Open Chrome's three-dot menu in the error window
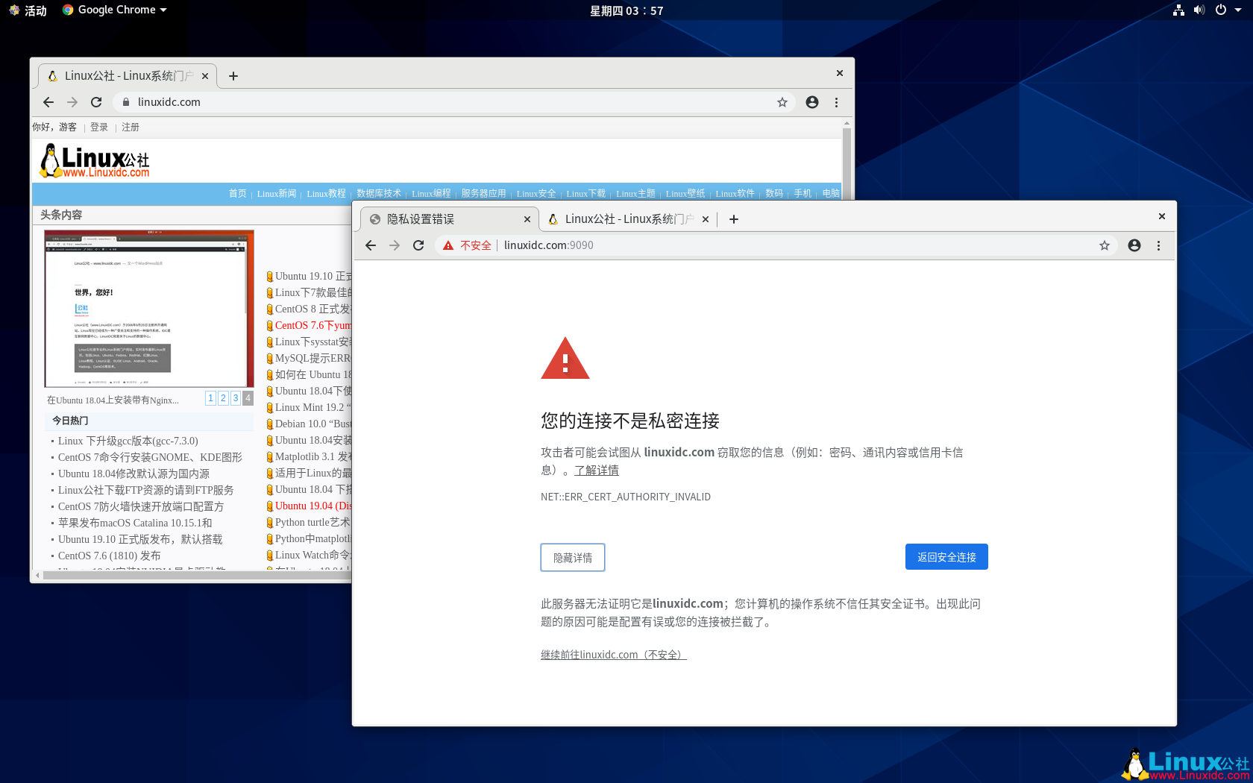This screenshot has height=783, width=1253. [1158, 245]
